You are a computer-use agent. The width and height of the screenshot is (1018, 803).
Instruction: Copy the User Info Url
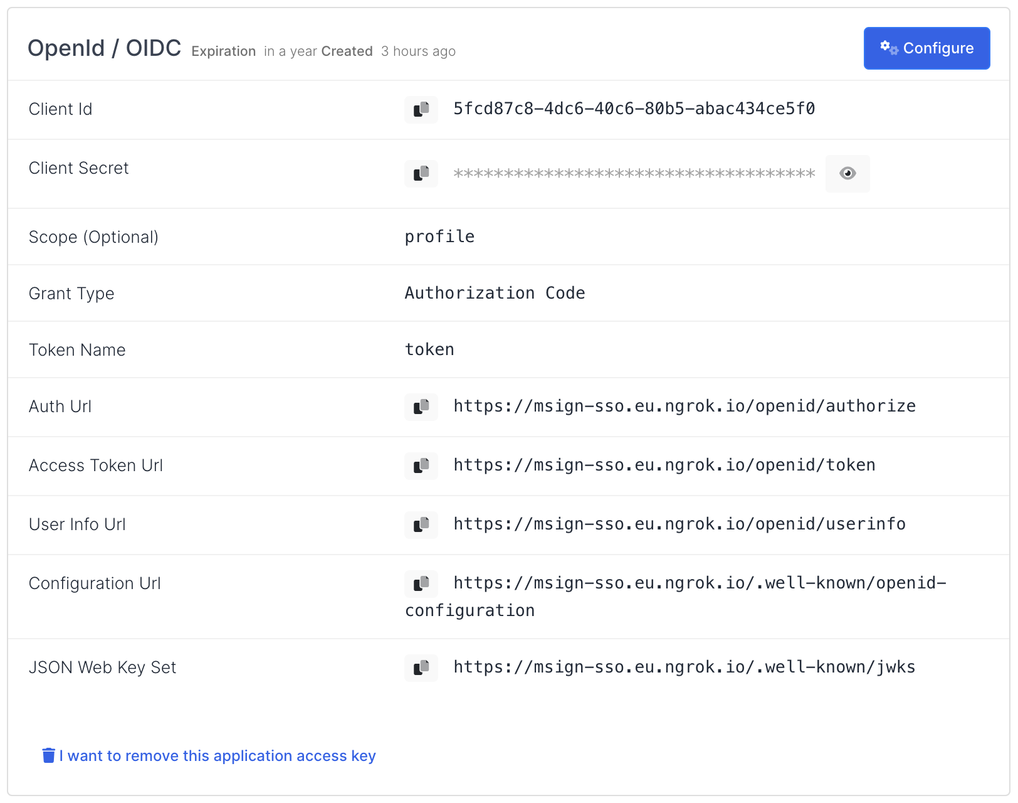tap(421, 525)
